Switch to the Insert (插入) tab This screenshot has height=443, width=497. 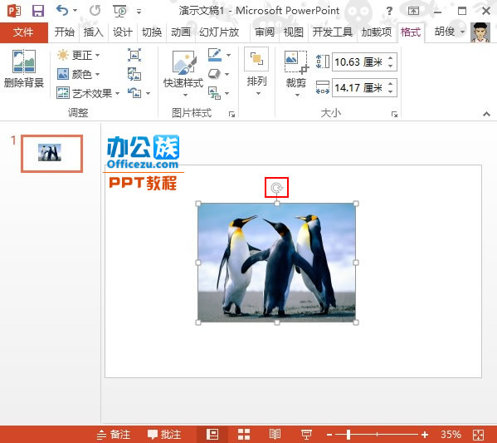click(x=94, y=32)
